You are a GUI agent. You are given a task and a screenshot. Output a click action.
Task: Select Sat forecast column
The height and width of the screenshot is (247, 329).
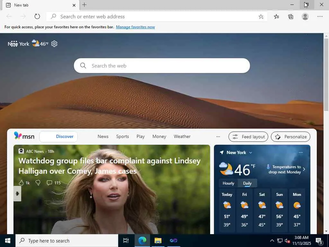(x=262, y=210)
